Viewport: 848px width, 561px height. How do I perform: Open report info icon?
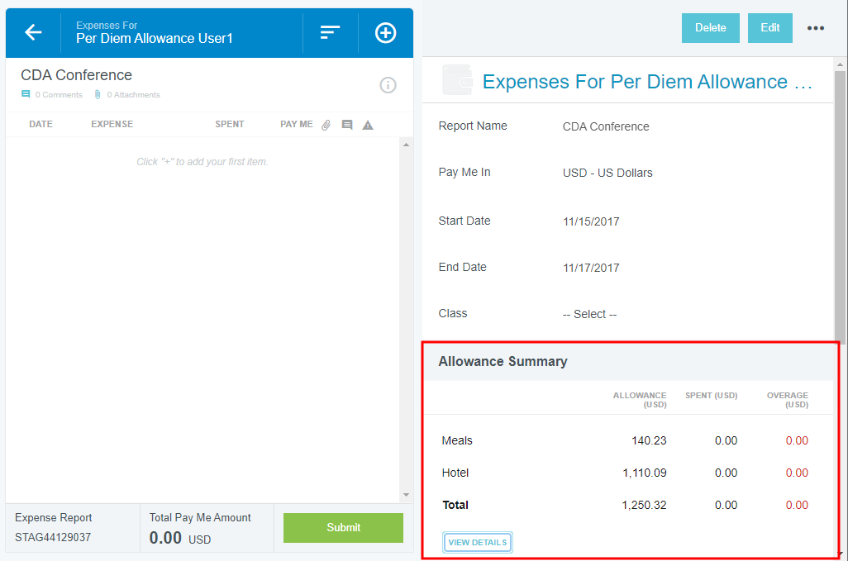click(x=388, y=85)
